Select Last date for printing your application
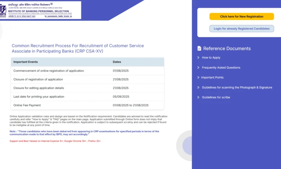The width and height of the screenshot is (281, 169). point(39,97)
